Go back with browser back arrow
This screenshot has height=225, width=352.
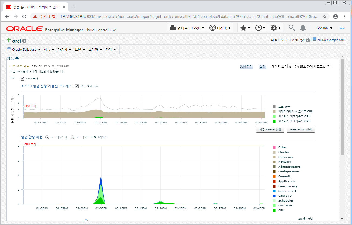7,16
